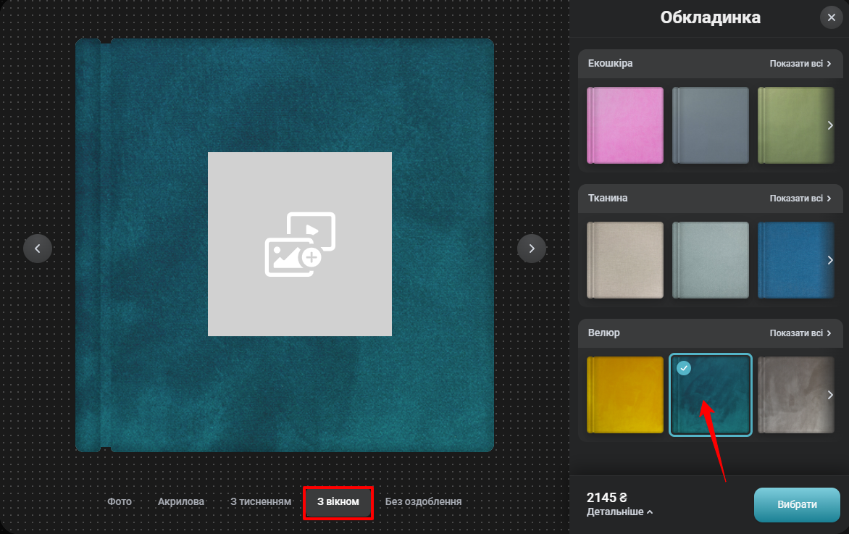Click the add photo icon in cover window

[300, 244]
